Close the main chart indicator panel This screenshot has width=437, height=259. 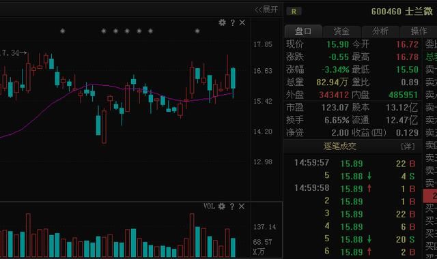point(242,22)
